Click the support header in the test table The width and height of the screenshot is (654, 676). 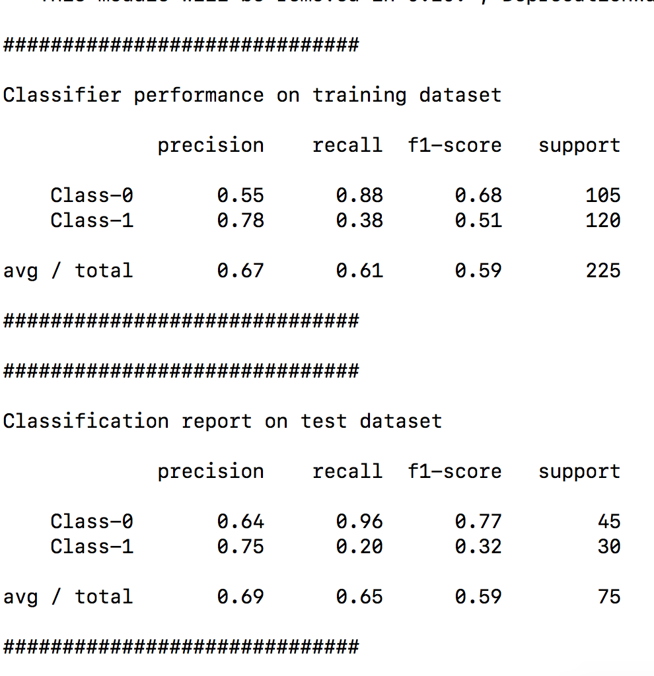click(579, 471)
